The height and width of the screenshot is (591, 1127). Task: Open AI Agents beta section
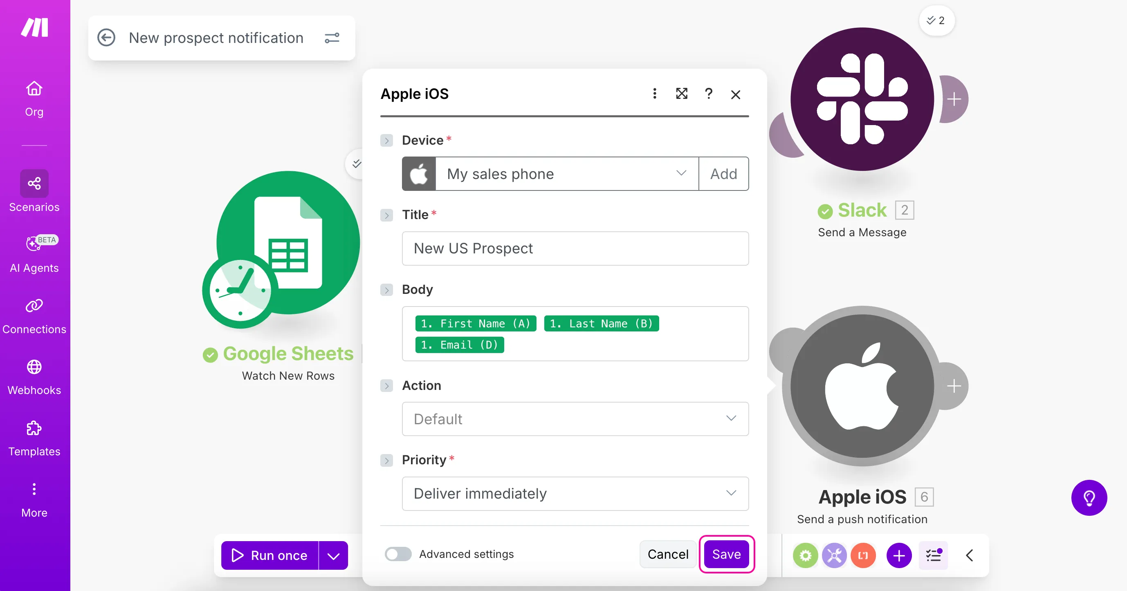[34, 254]
